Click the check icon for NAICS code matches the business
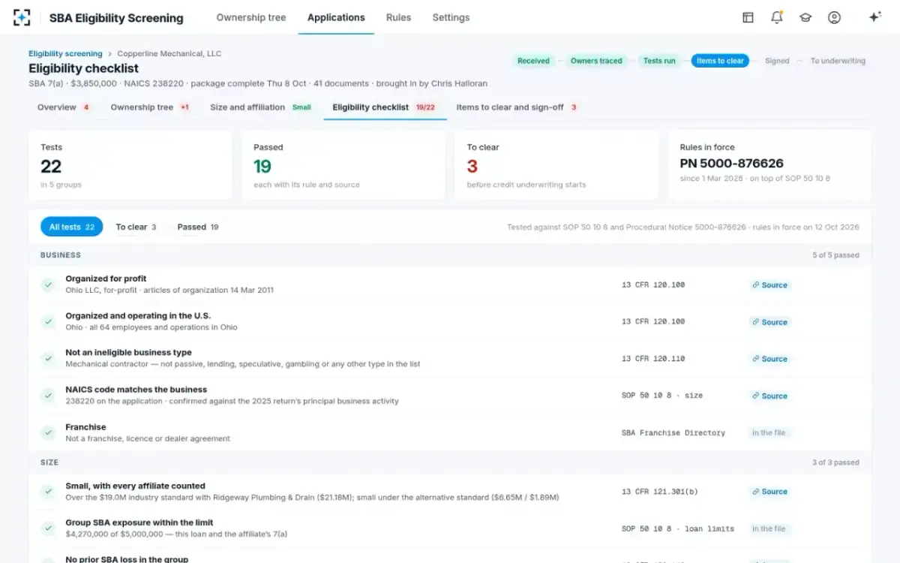The image size is (900, 563). coord(48,395)
